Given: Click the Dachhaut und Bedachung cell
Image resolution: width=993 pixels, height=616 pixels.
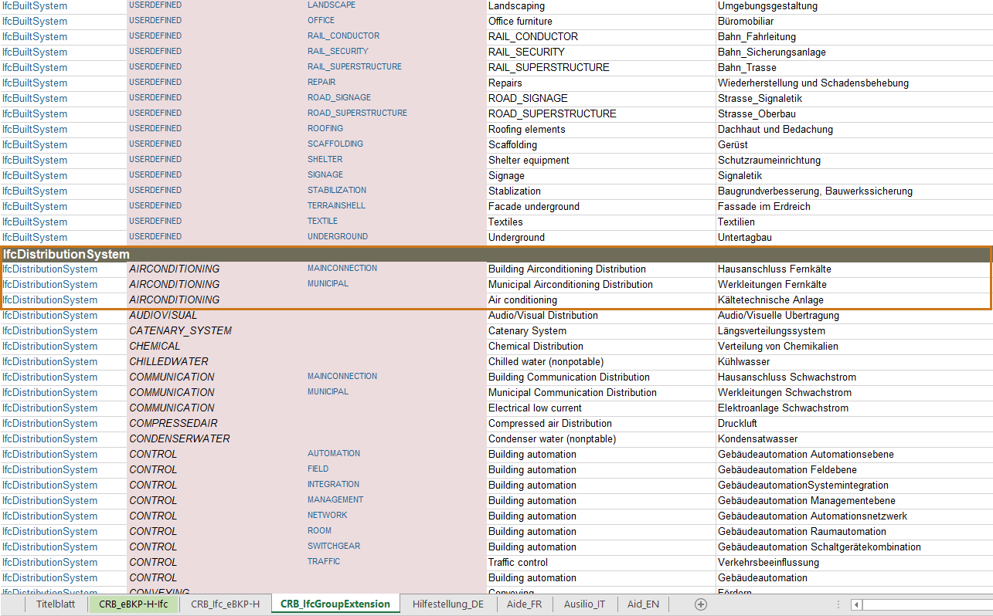Looking at the screenshot, I should [854, 129].
